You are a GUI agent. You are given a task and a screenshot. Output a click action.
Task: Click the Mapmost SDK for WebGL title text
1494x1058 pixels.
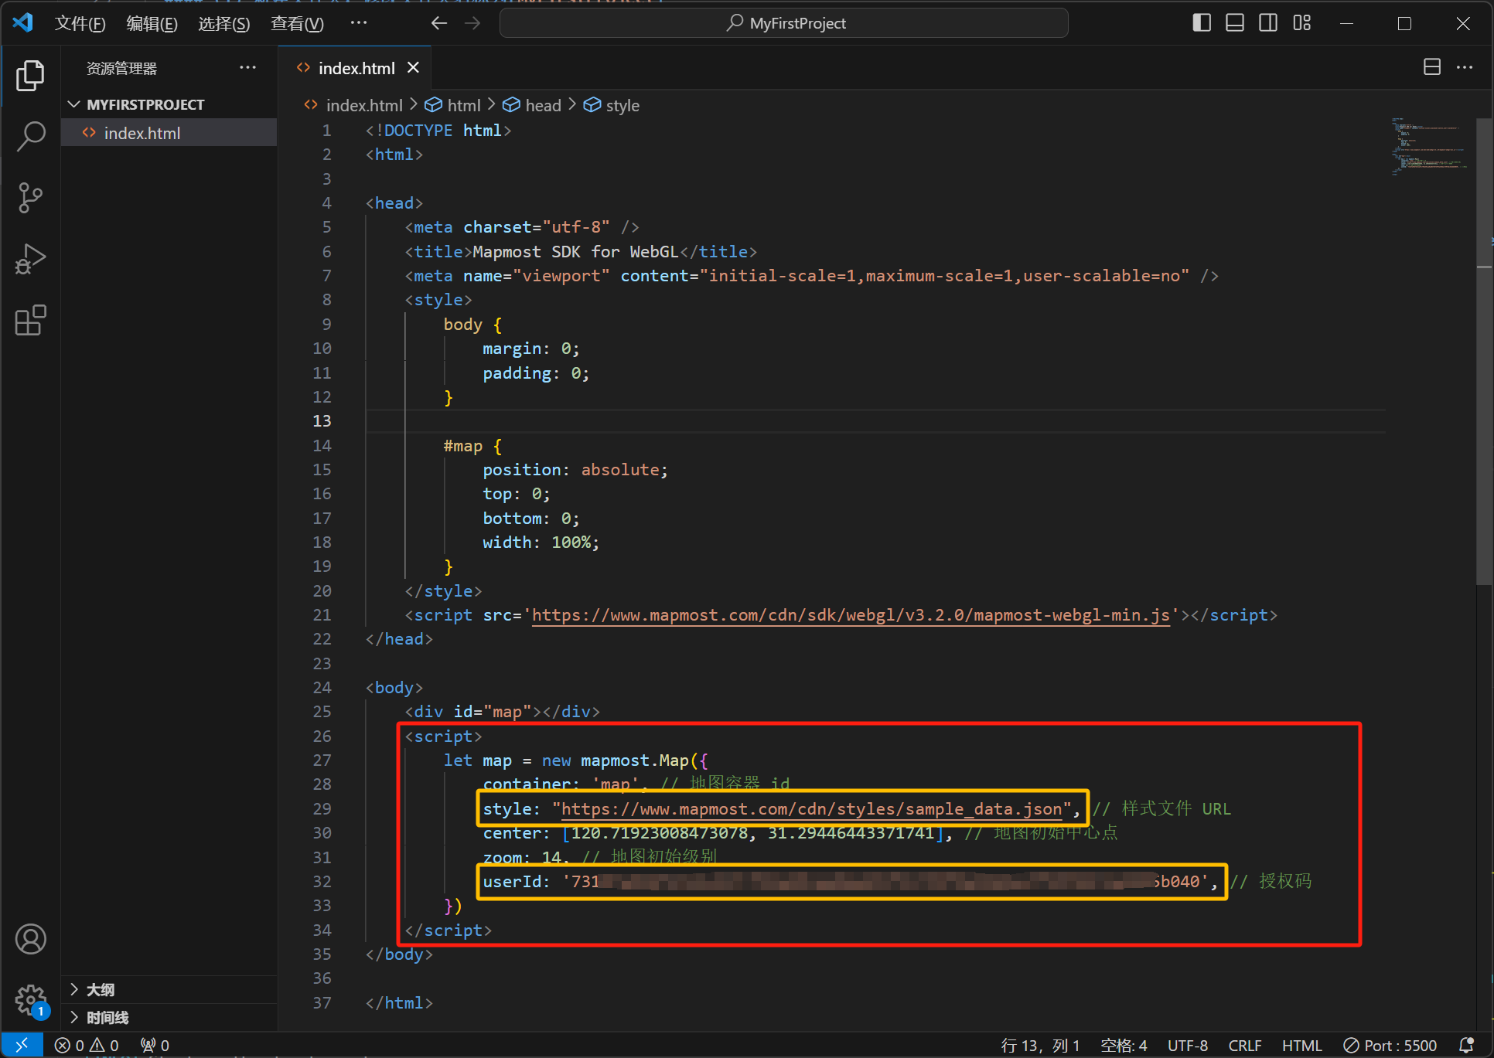pyautogui.click(x=575, y=252)
